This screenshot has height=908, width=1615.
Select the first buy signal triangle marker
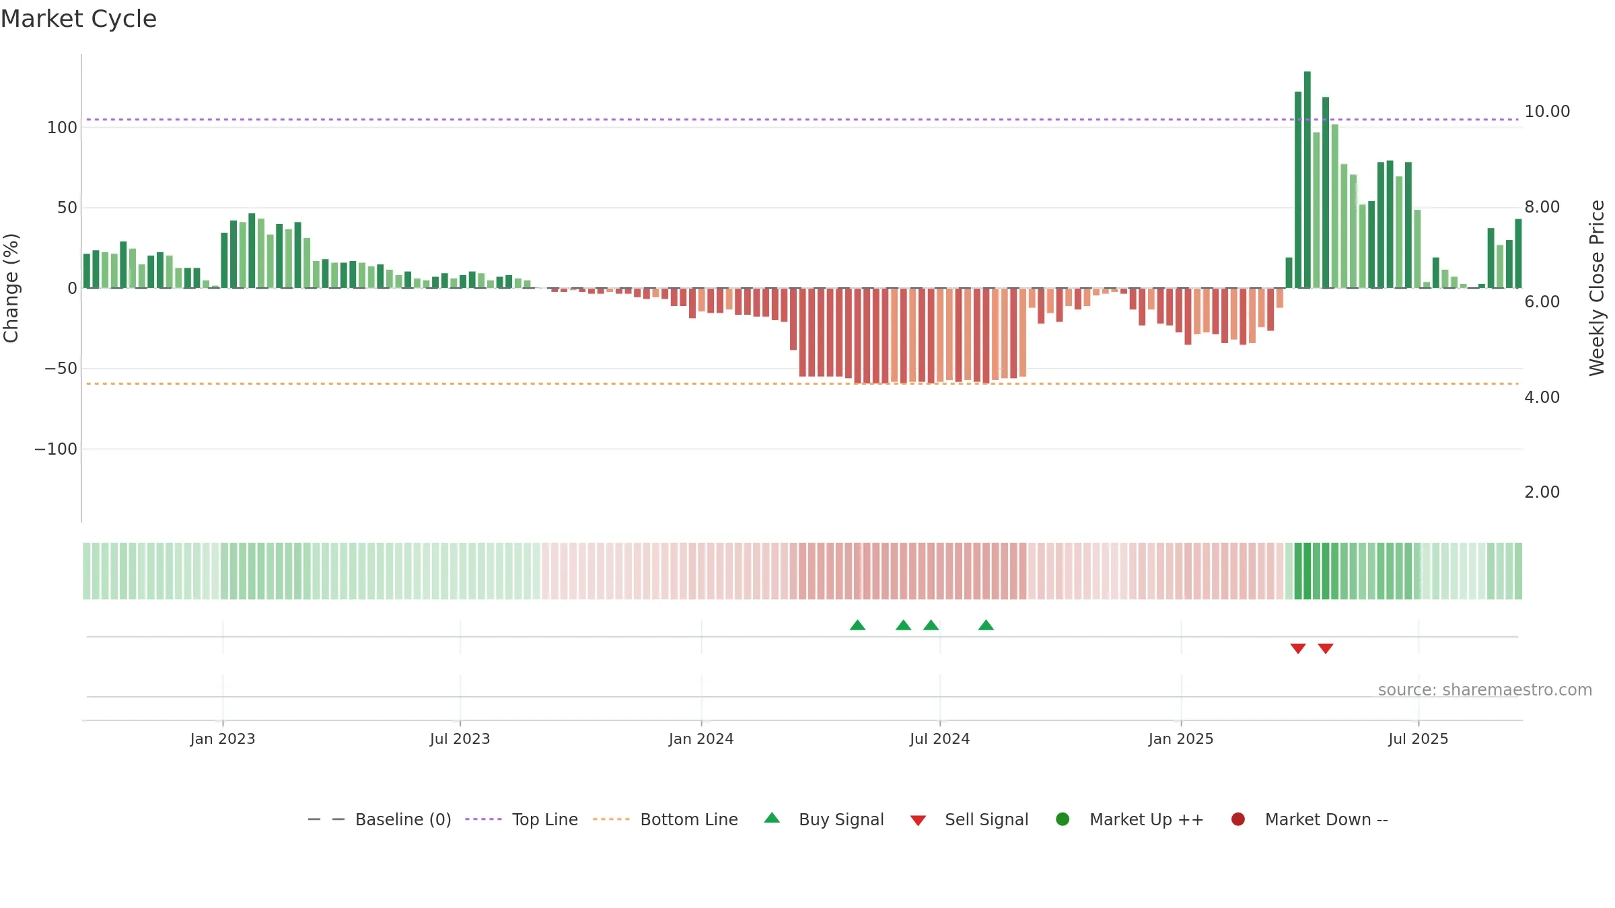click(x=857, y=625)
